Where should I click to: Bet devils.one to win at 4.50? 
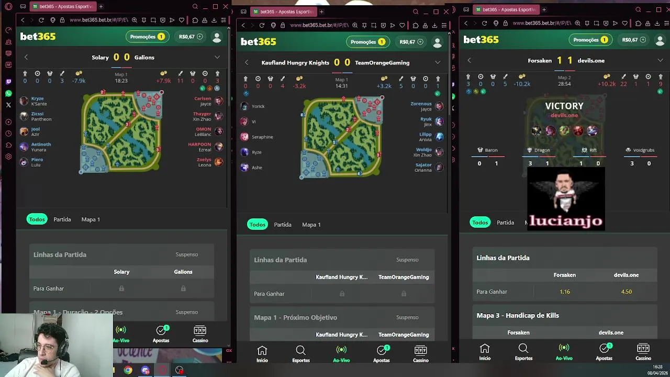(x=626, y=292)
